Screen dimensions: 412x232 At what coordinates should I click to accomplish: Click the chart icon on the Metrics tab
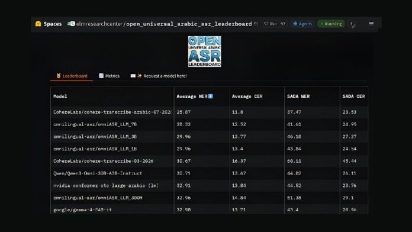tap(101, 76)
